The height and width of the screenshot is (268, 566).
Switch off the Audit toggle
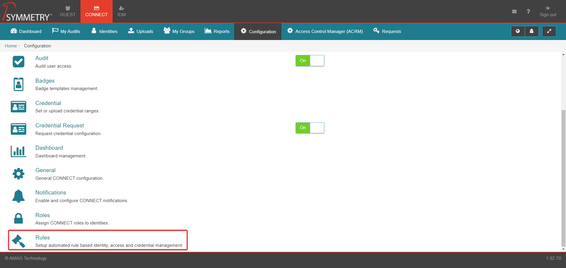(x=310, y=61)
